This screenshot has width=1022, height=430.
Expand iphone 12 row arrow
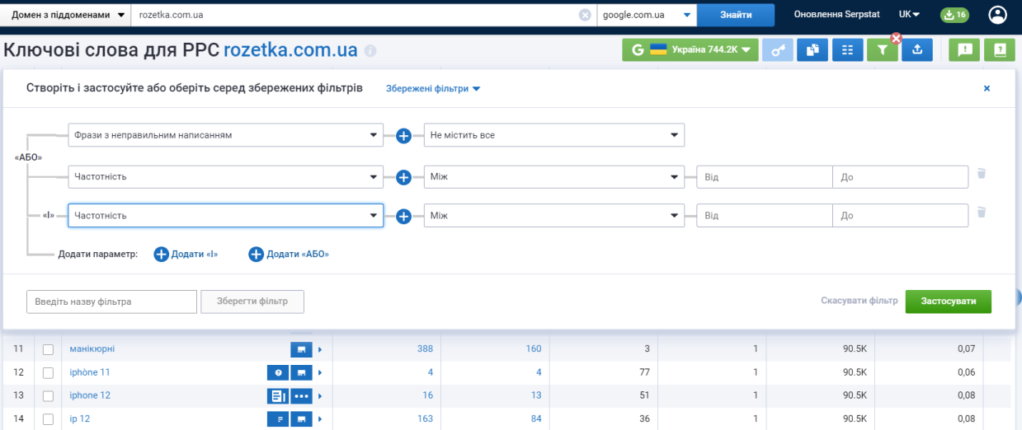pos(320,395)
